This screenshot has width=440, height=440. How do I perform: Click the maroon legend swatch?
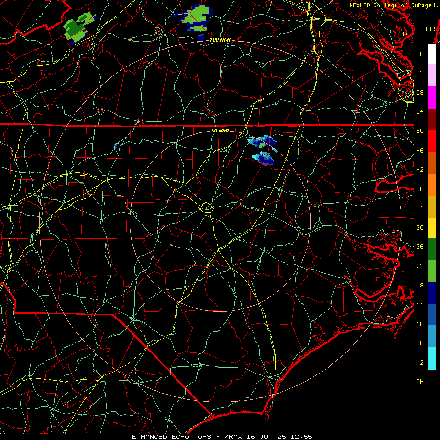point(432,119)
